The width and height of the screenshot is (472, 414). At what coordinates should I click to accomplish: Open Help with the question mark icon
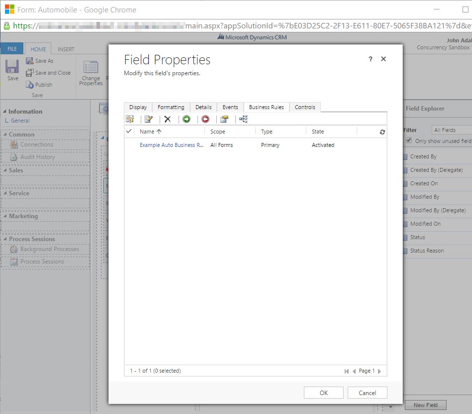click(x=370, y=59)
